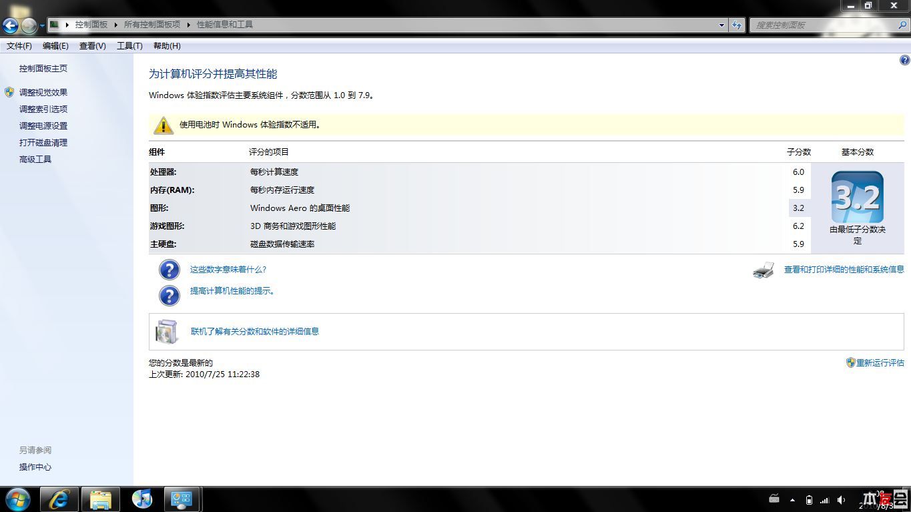Open 操作中心 under 另请参阅

(x=35, y=467)
